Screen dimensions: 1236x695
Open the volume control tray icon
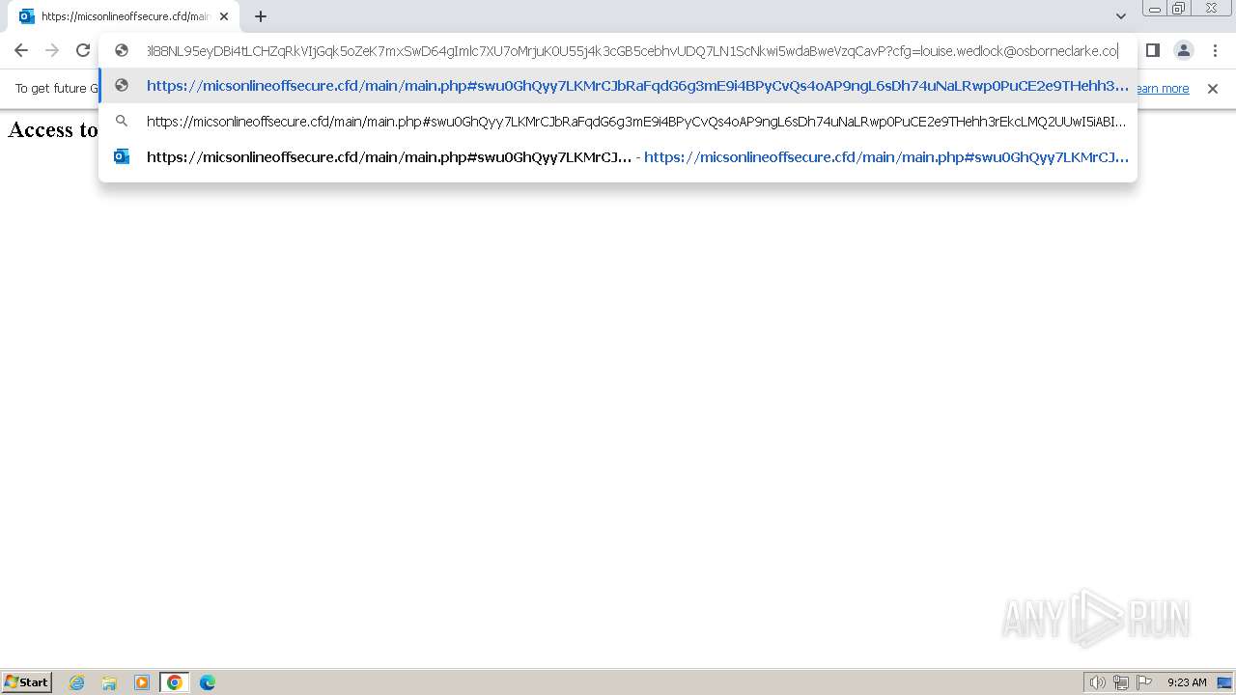pyautogui.click(x=1098, y=682)
